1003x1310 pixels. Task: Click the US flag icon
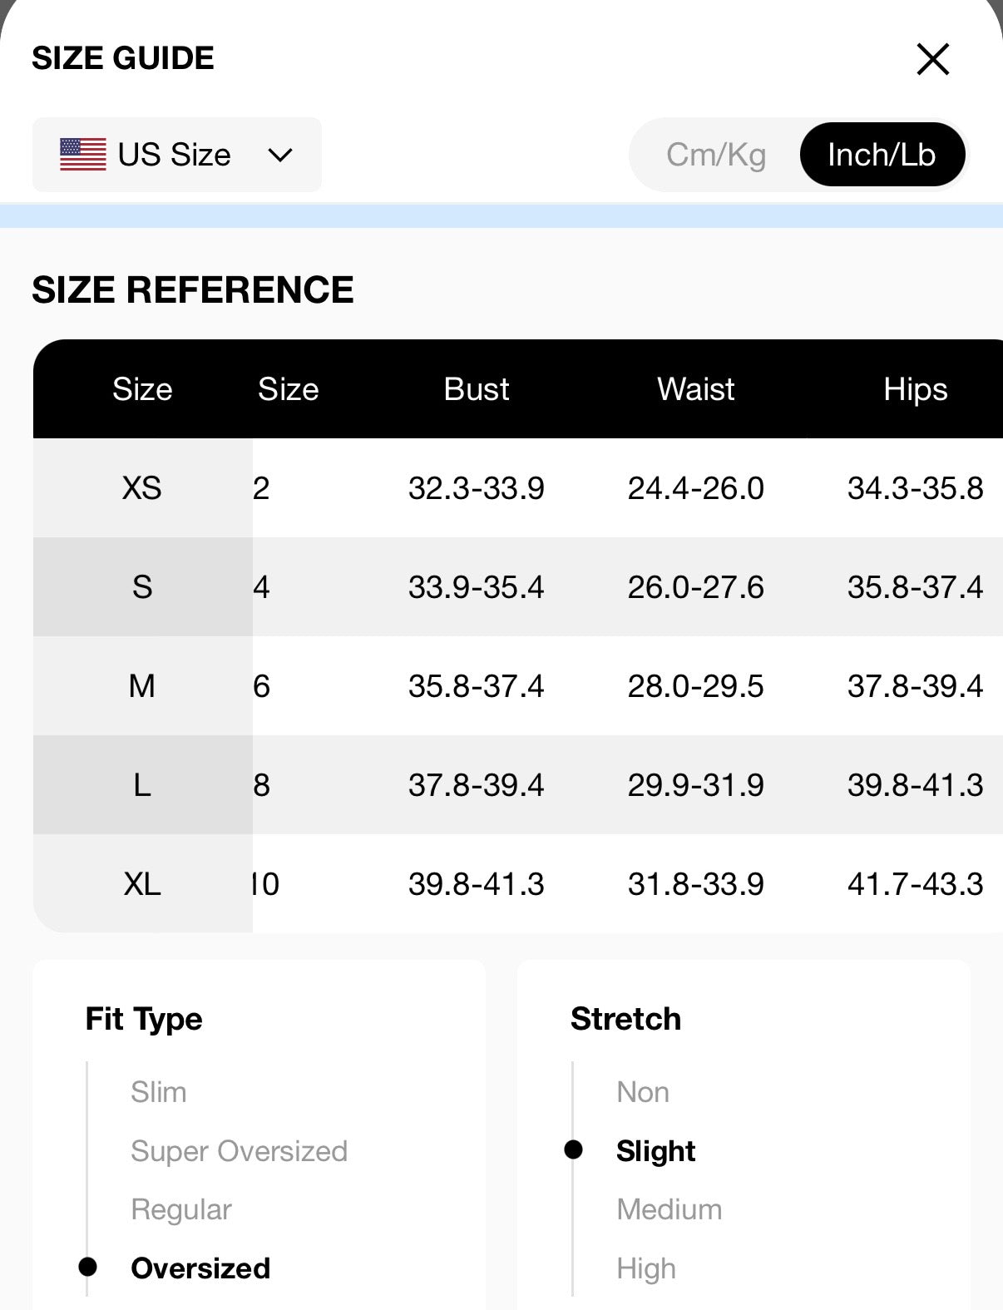(83, 155)
